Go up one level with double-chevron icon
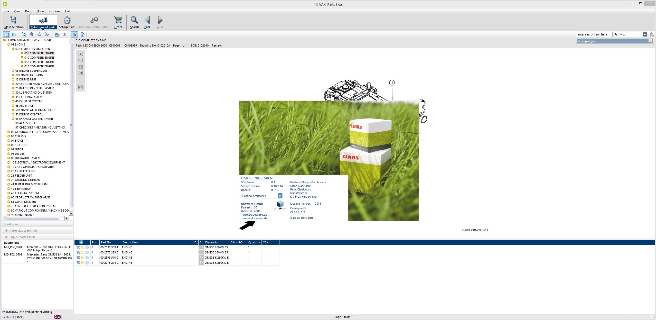656x320 pixels. click(31, 34)
